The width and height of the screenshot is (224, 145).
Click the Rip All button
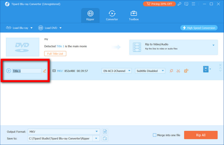tap(201, 135)
